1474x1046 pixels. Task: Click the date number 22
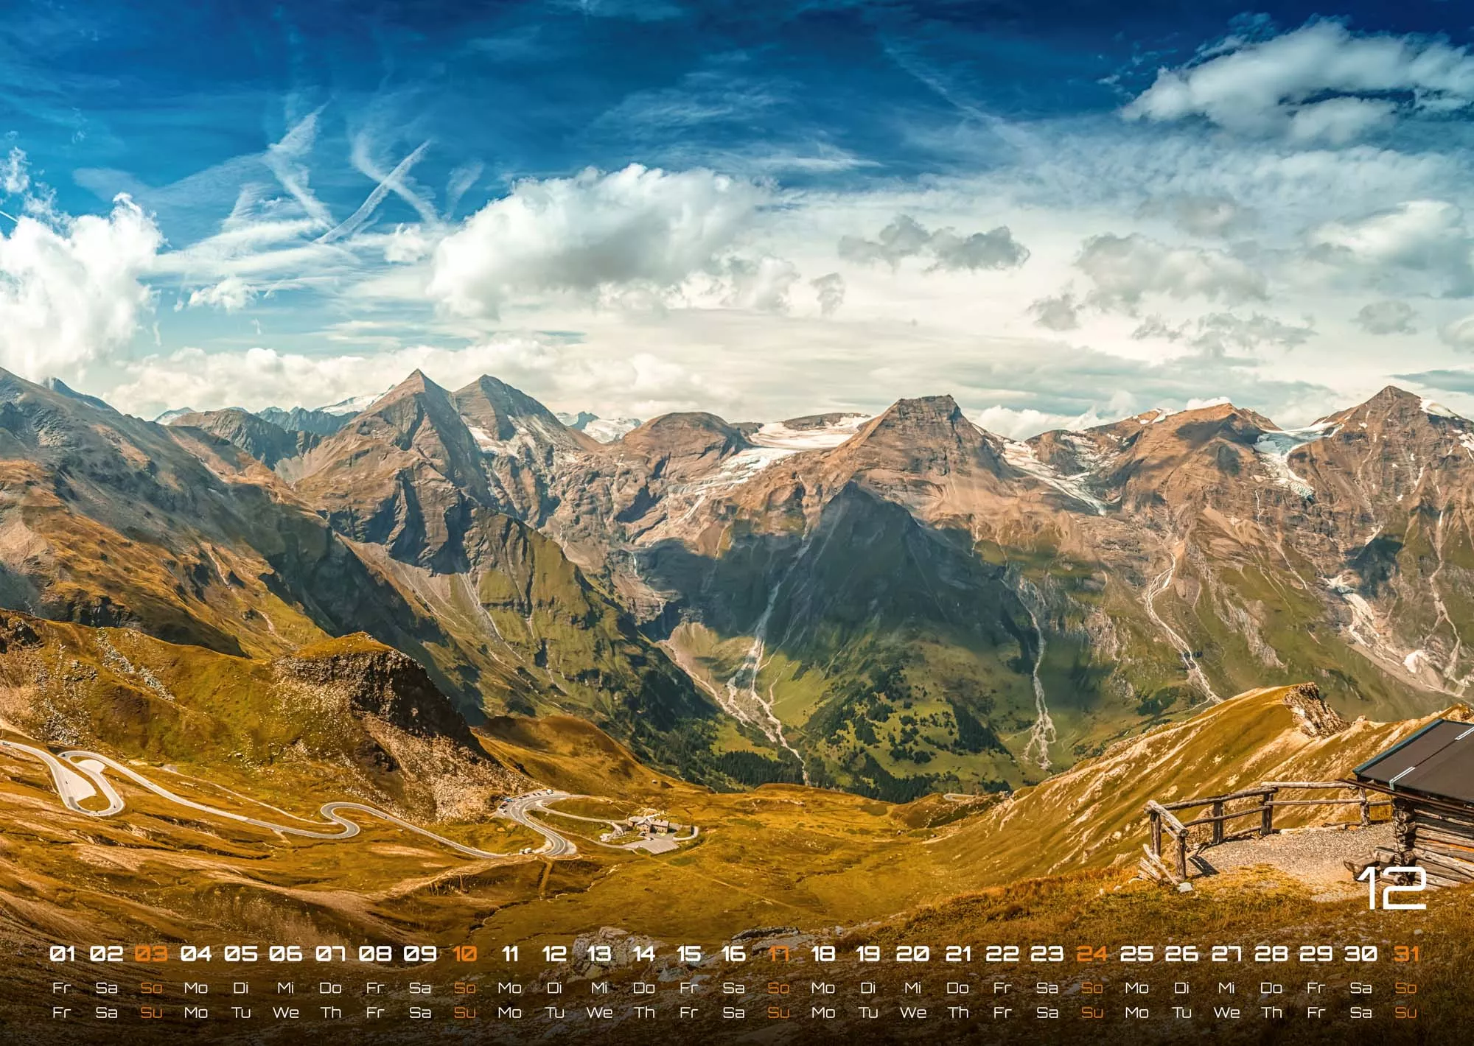pos(1002,954)
